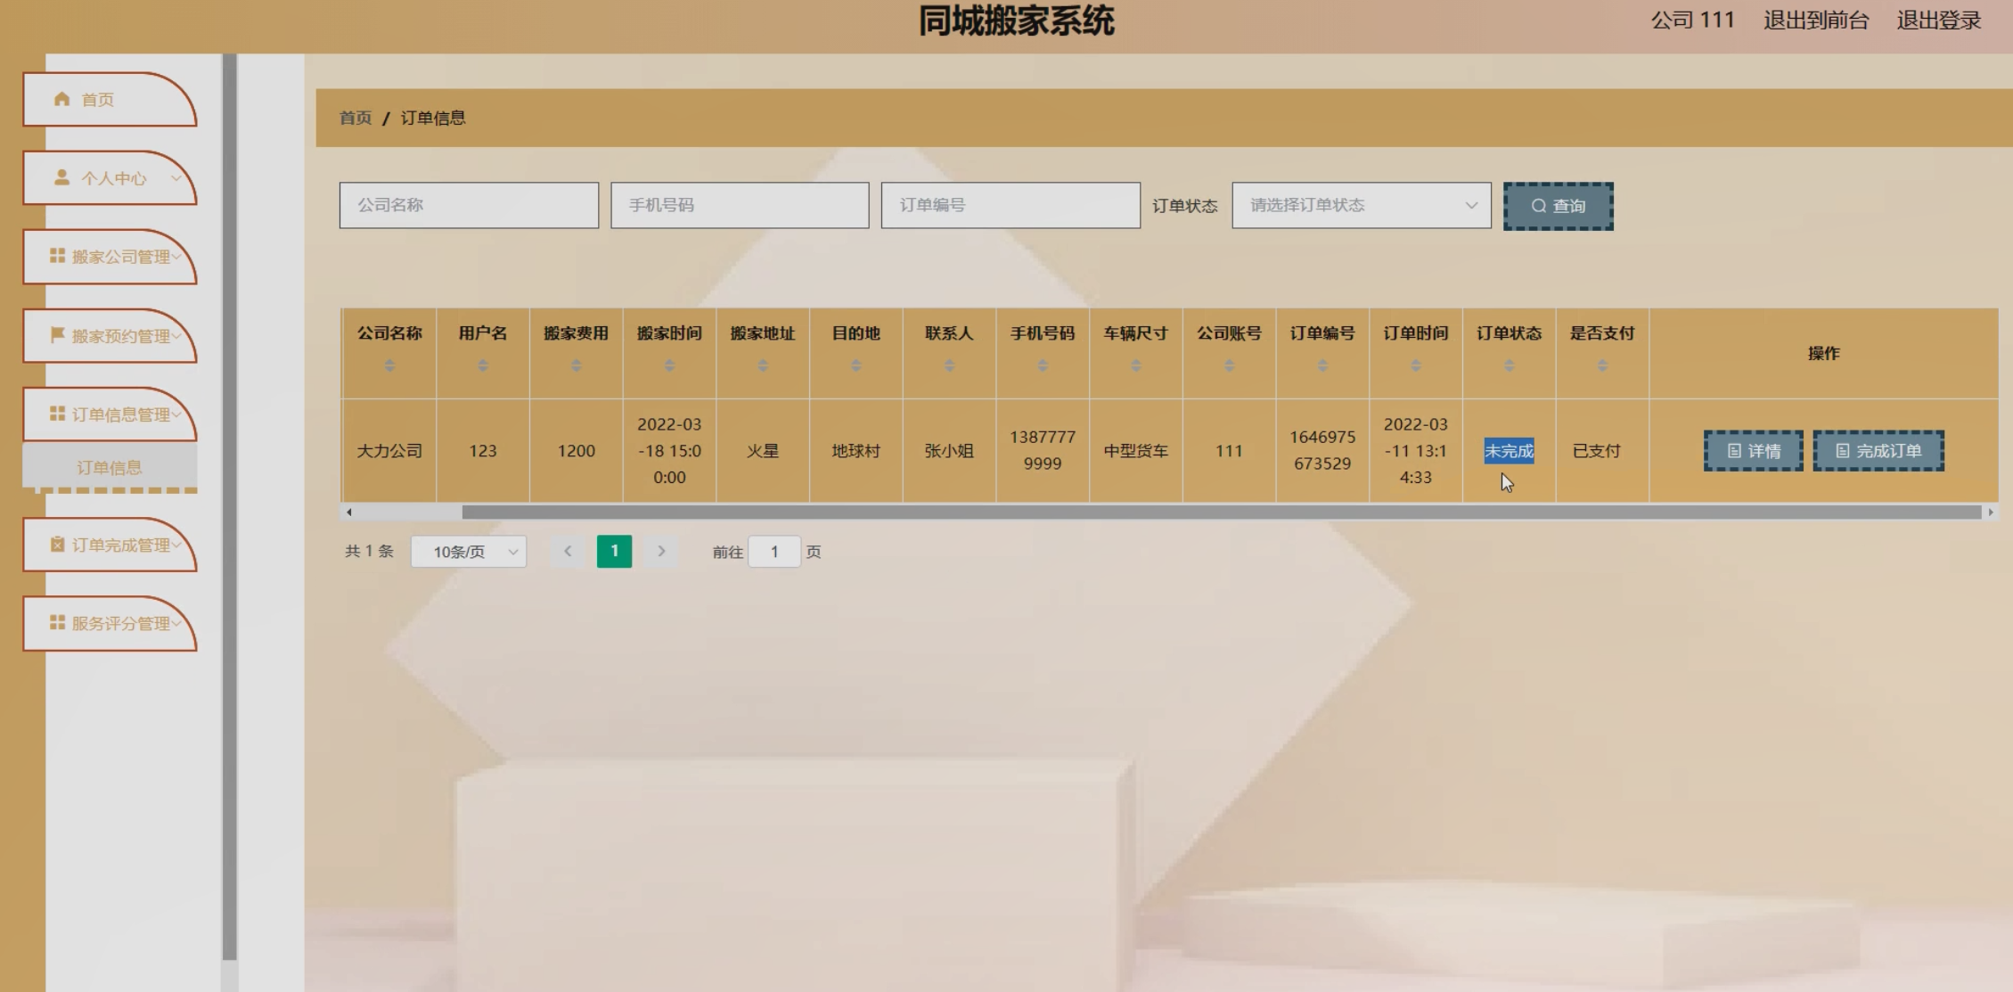The image size is (2013, 992).
Task: Click the 查询 search button
Action: [1559, 206]
